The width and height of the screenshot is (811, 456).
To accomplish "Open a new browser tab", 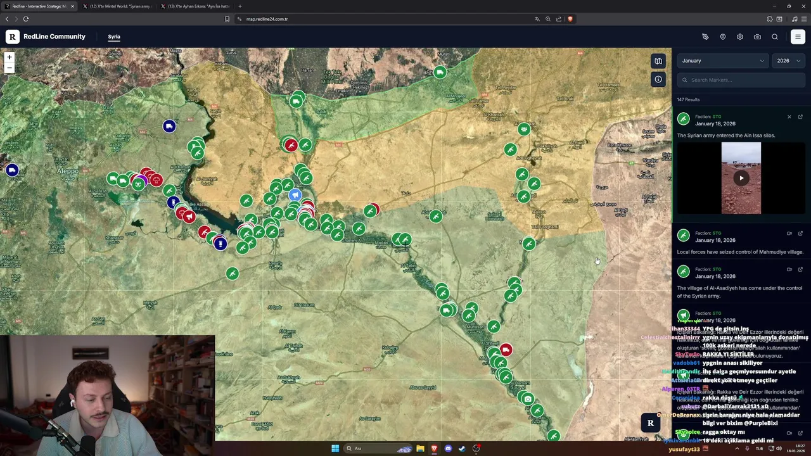I will click(x=240, y=6).
